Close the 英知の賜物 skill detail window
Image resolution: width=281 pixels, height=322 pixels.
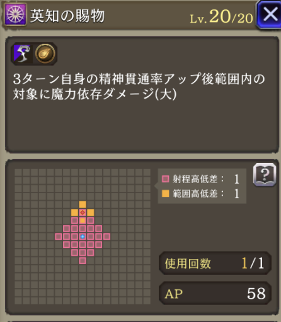pos(270,14)
